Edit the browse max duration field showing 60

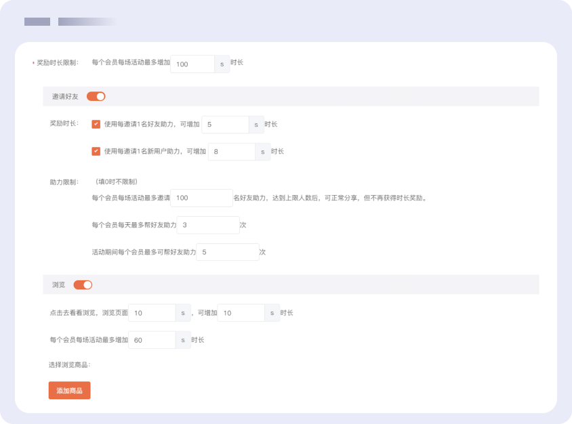pos(152,340)
